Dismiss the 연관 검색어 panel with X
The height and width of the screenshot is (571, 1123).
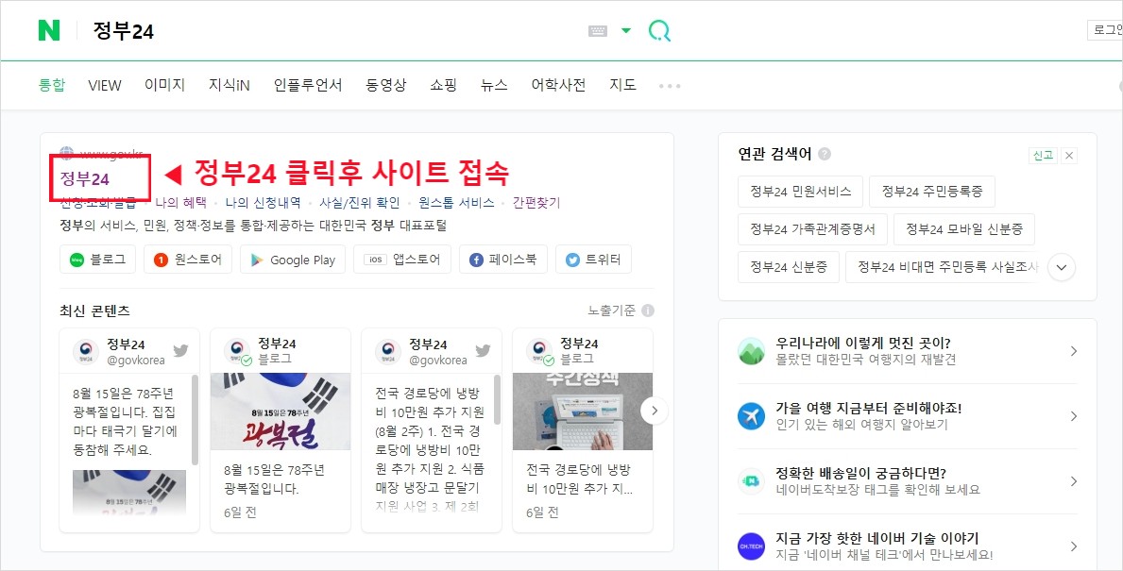pos(1068,155)
